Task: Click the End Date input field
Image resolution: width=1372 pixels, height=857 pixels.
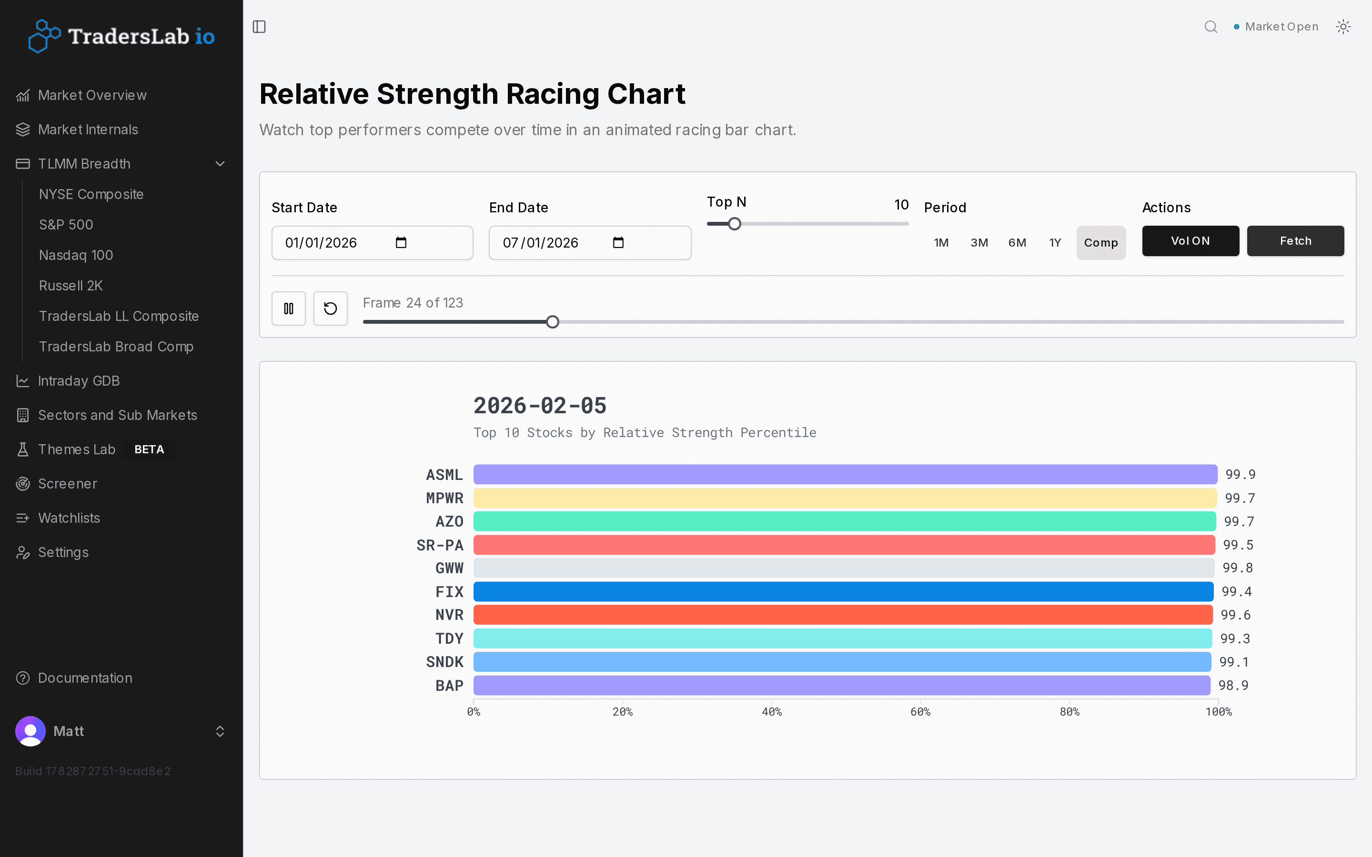Action: tap(590, 243)
